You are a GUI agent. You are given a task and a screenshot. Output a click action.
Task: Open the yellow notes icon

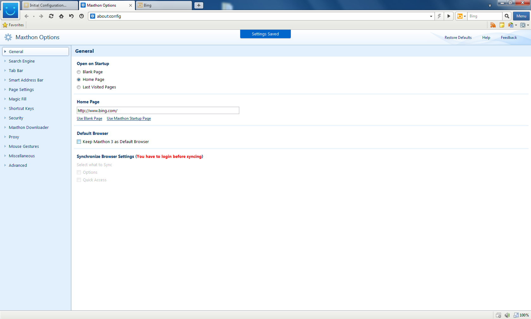tap(502, 25)
